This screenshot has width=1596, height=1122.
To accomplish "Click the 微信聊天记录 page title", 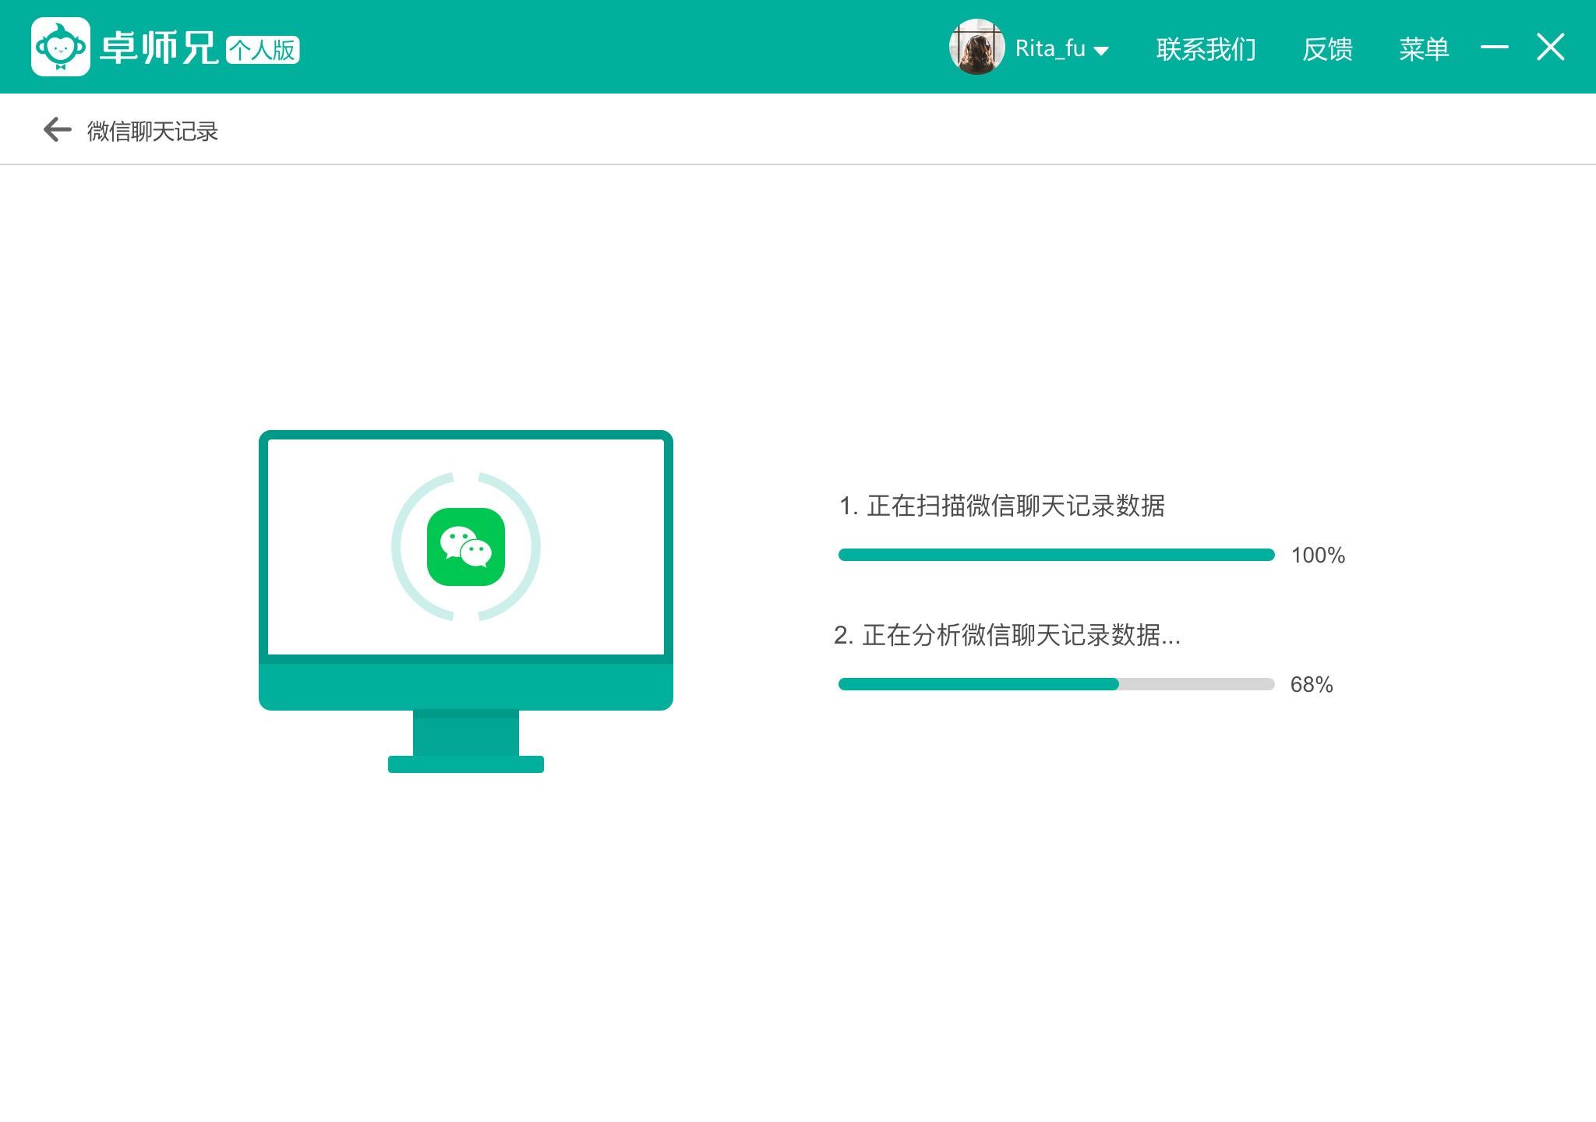I will 153,131.
